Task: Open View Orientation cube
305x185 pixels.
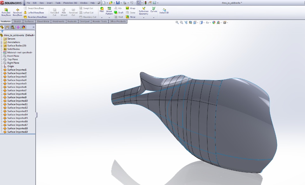Action: pos(195,22)
